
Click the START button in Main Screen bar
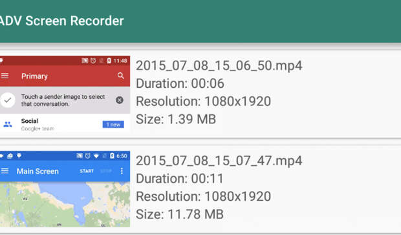point(87,171)
